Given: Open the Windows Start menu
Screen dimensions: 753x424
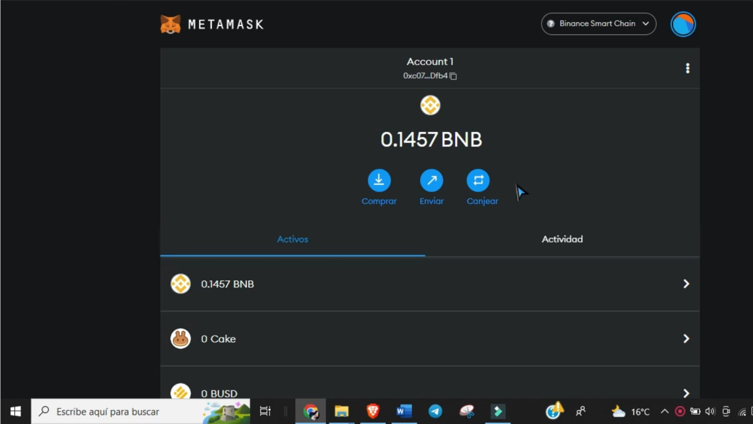Looking at the screenshot, I should point(15,412).
